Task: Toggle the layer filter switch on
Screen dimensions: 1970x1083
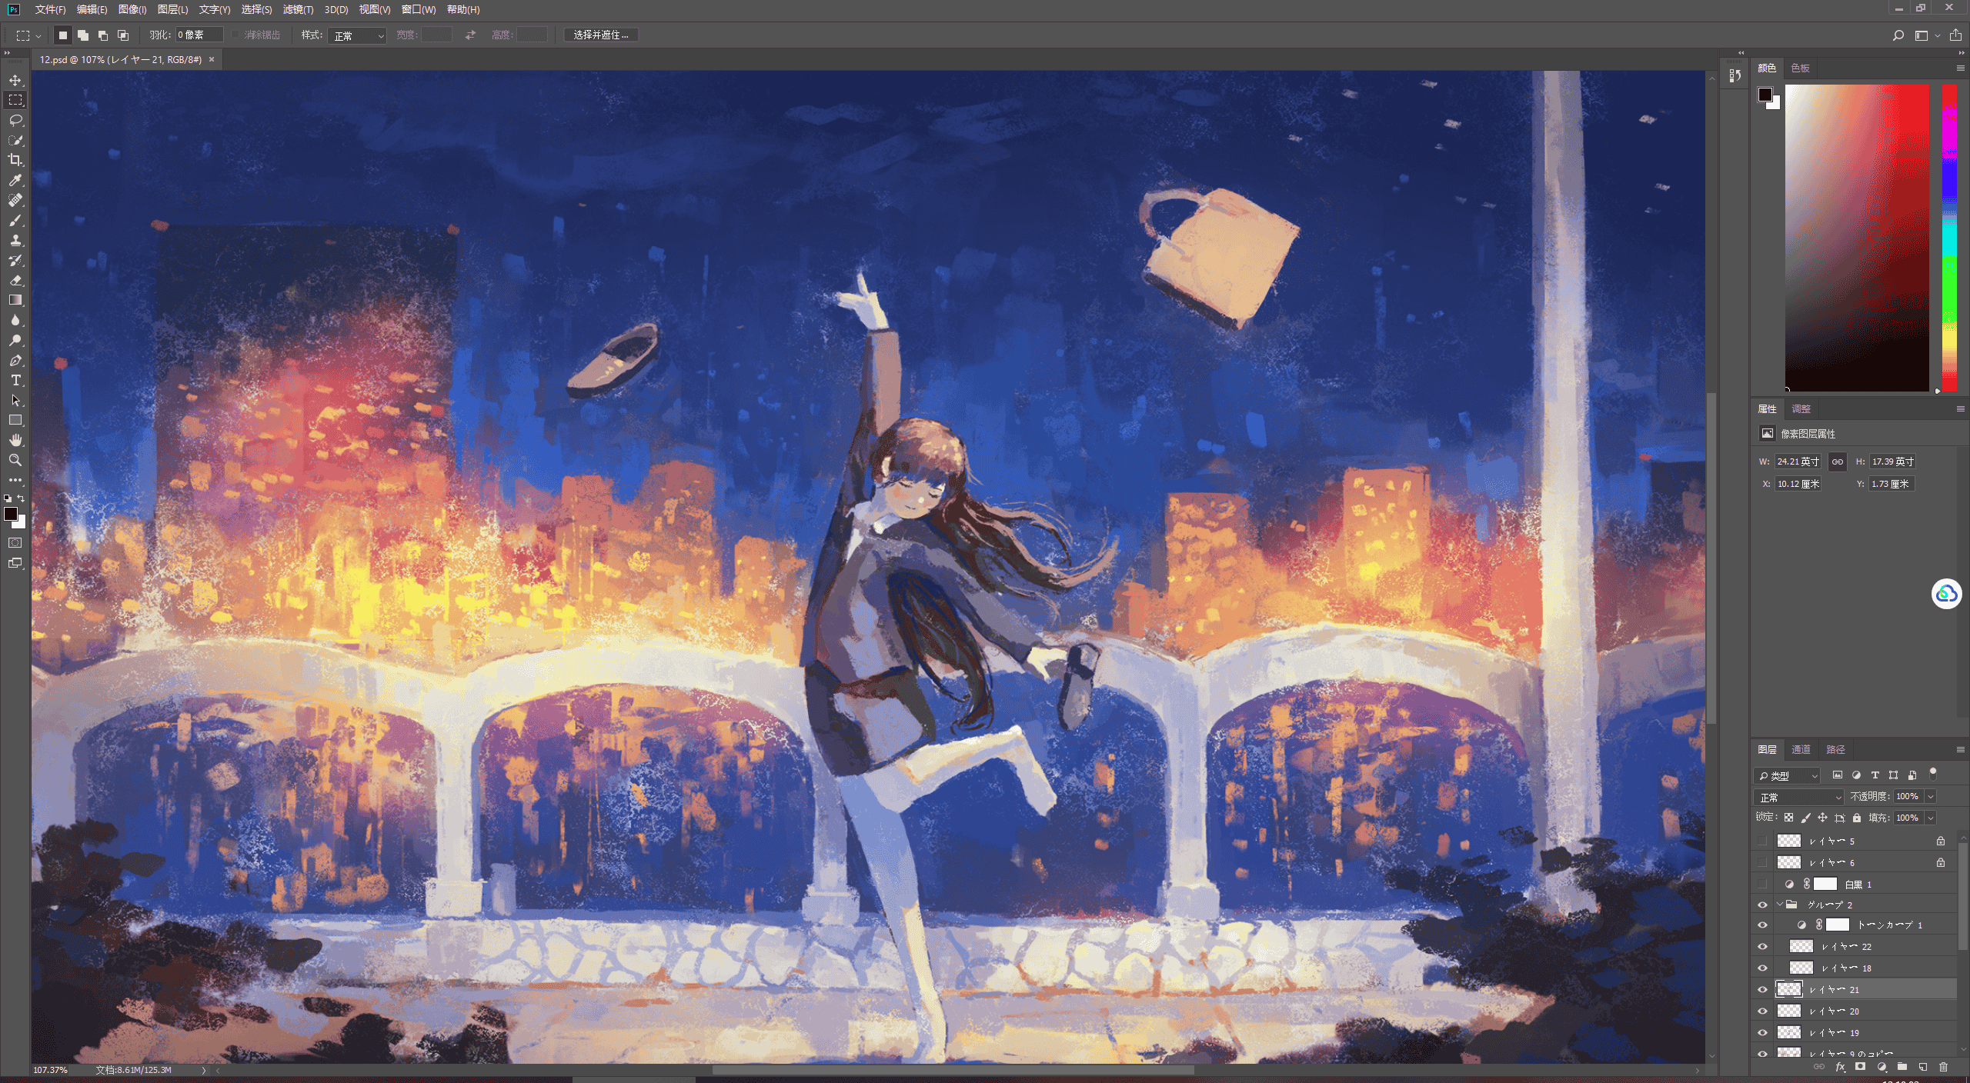Action: (x=1932, y=774)
